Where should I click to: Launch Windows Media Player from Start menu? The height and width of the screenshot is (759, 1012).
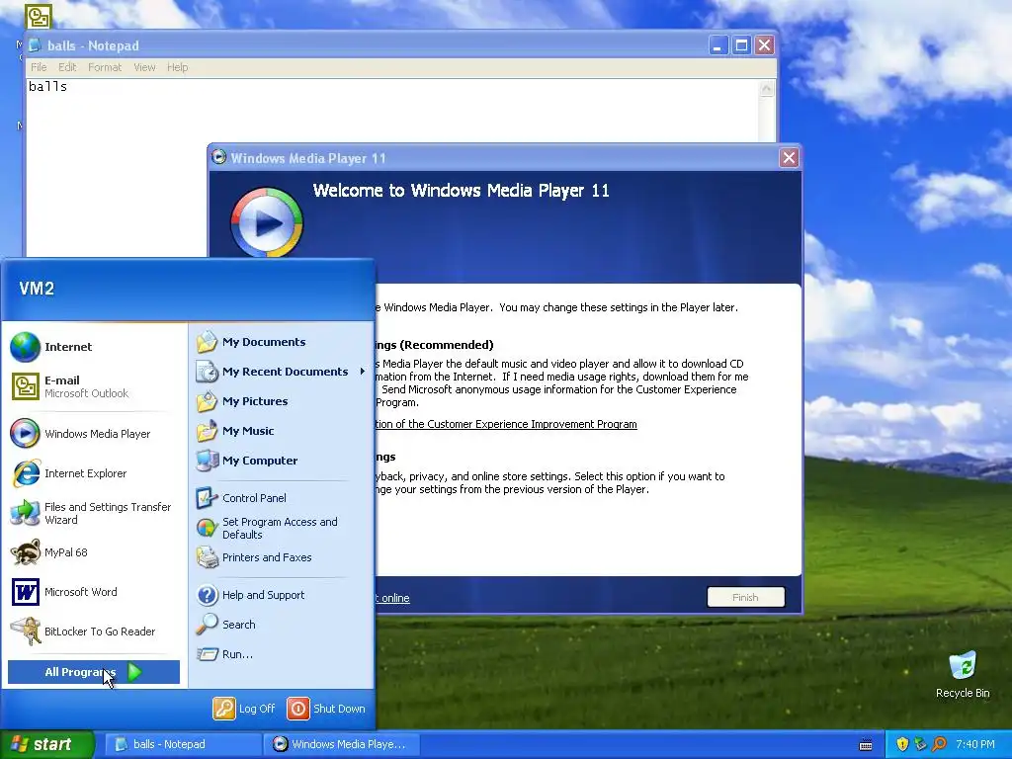click(94, 434)
